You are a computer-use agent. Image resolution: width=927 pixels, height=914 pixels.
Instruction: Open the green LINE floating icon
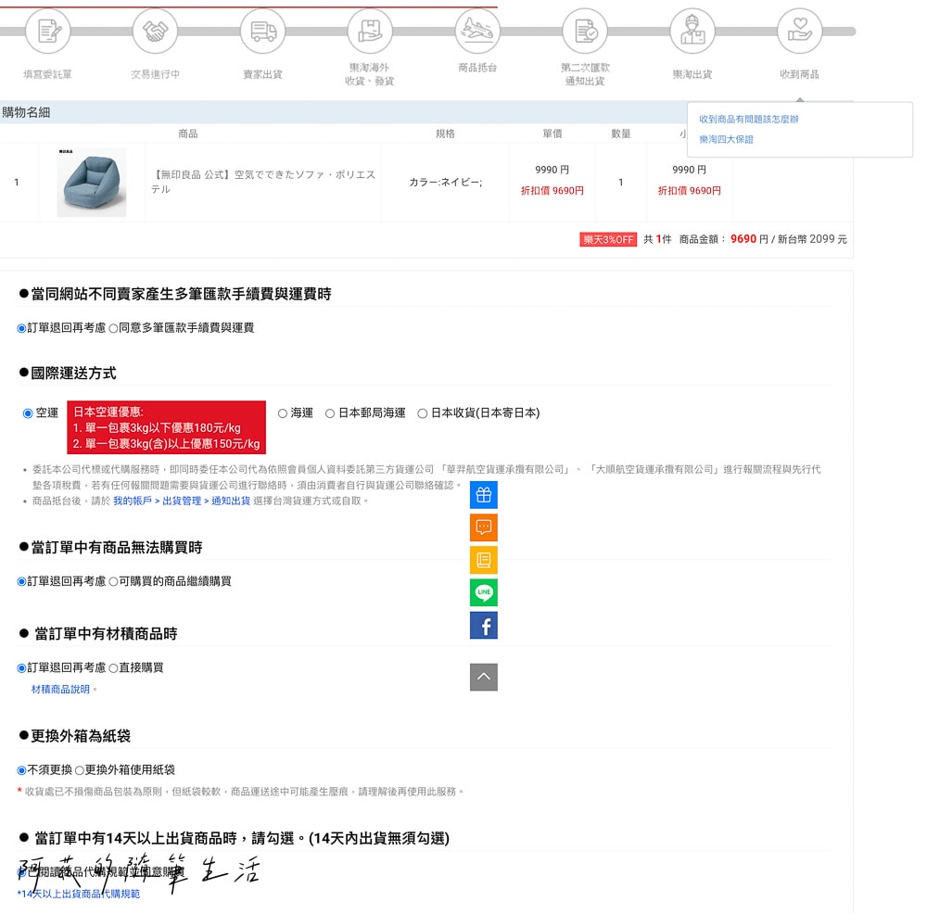tap(484, 592)
